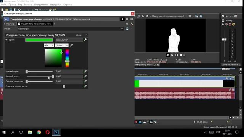This screenshot has height=137, width=244.
Task: Open the Правка menu
Action: pos(12,5)
